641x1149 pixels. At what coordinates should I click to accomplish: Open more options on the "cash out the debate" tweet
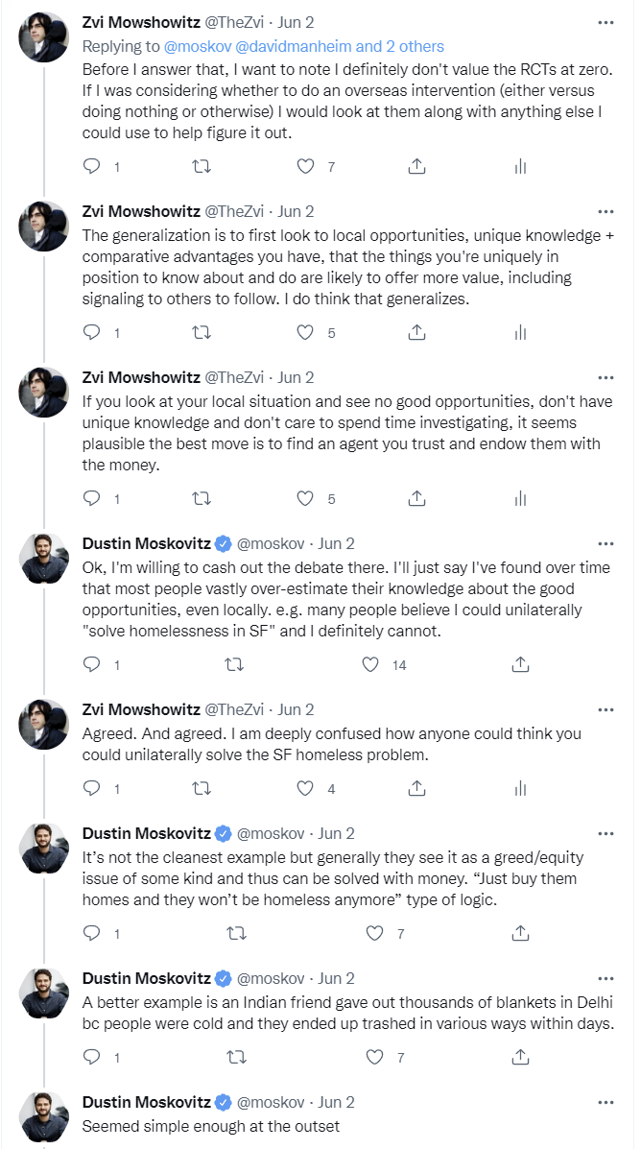pos(605,542)
